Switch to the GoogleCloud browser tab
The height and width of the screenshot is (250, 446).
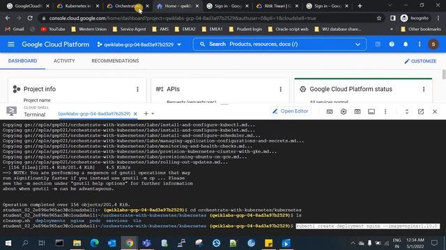28,6
